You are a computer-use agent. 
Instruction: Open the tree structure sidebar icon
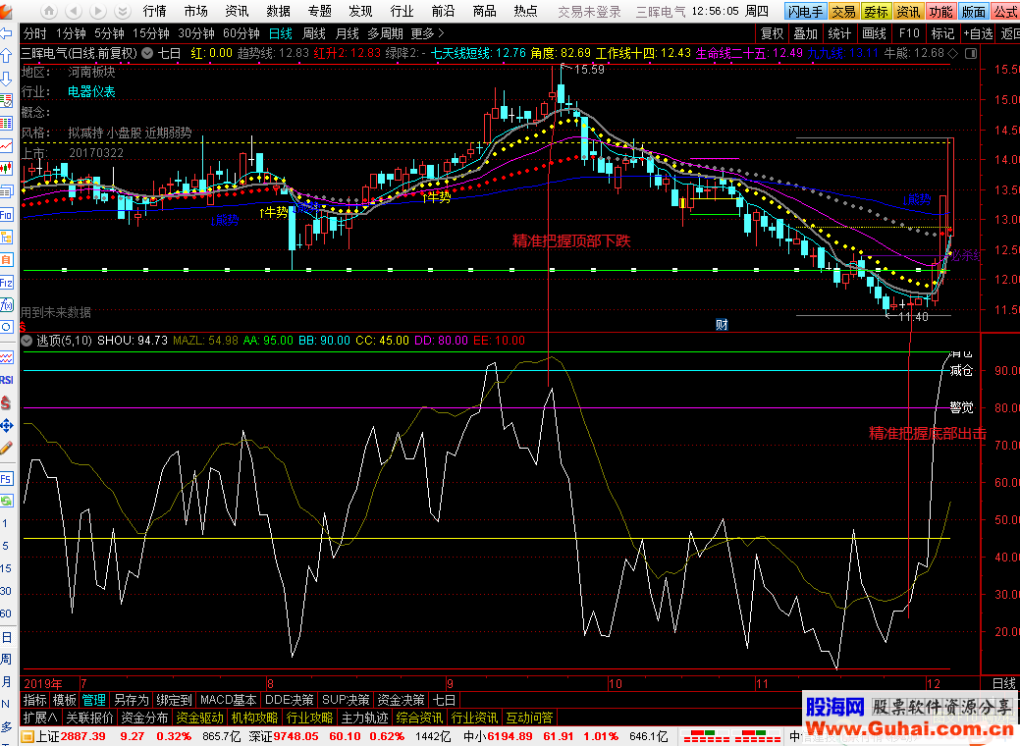coord(7,237)
